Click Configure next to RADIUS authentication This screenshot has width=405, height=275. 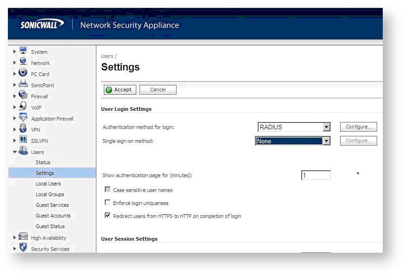pos(358,127)
